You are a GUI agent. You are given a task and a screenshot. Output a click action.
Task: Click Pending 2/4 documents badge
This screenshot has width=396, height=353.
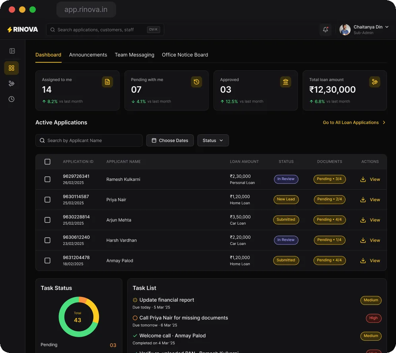coord(329,200)
